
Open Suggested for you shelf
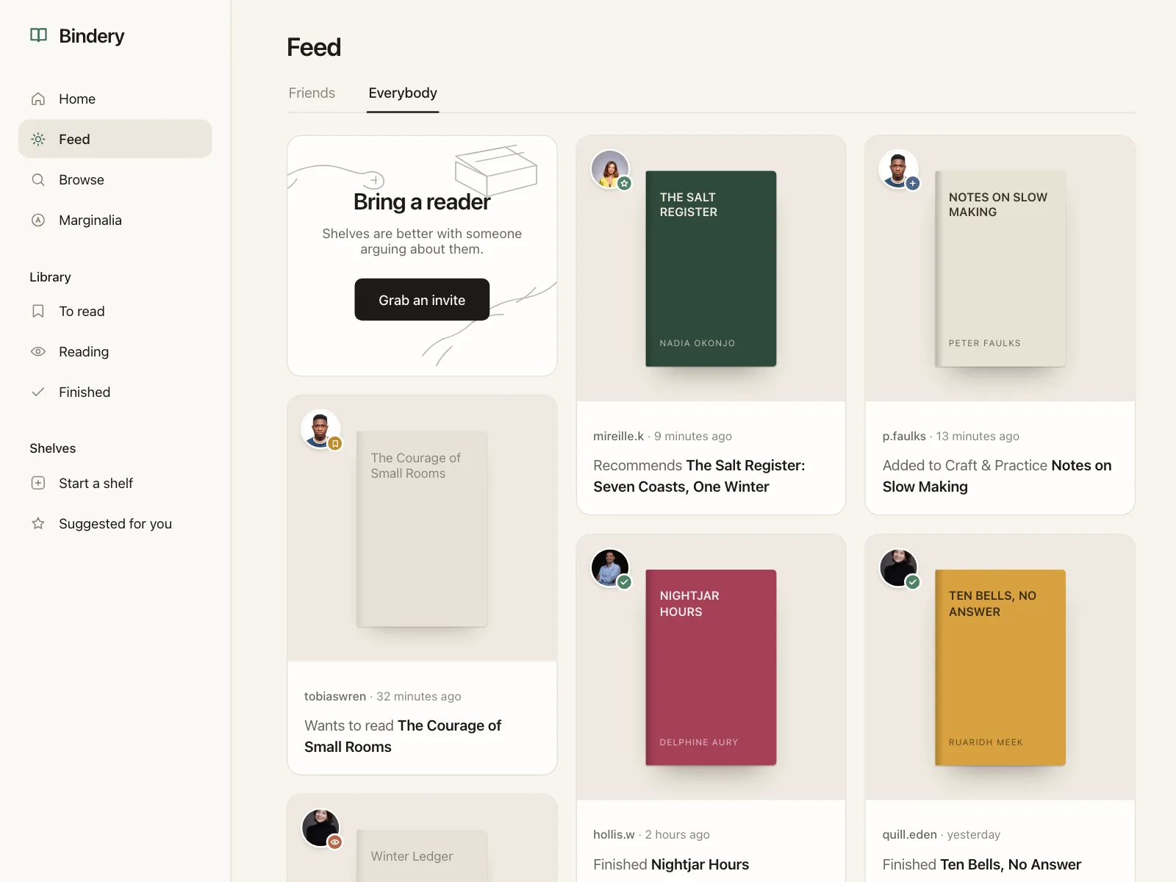pyautogui.click(x=115, y=523)
